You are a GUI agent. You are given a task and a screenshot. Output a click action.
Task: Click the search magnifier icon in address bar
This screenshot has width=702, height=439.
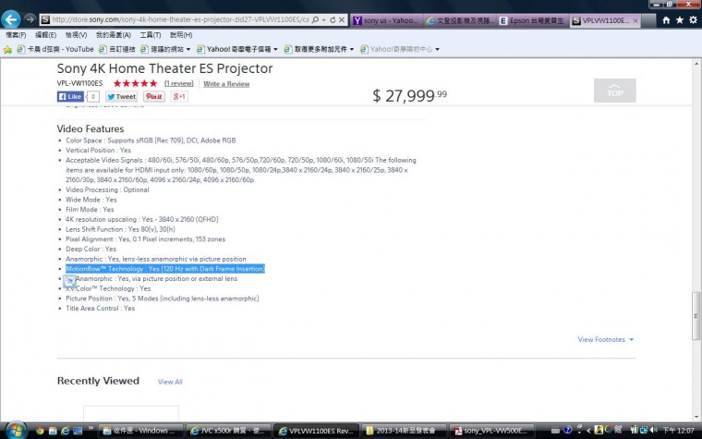tap(315, 19)
